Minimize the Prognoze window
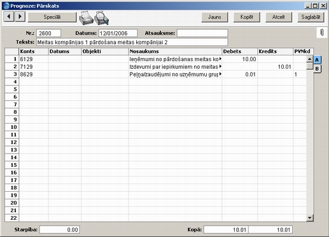Viewport: 329px width, 237px height. coord(308,6)
